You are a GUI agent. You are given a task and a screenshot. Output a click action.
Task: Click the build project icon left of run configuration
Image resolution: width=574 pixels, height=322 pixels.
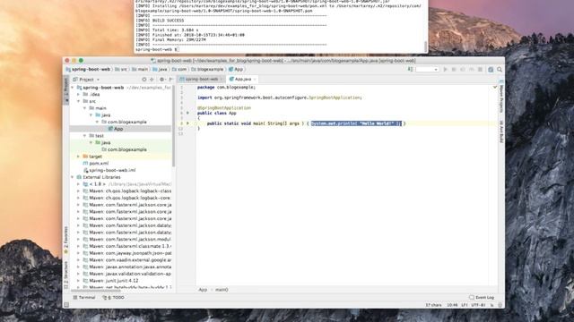[411, 70]
